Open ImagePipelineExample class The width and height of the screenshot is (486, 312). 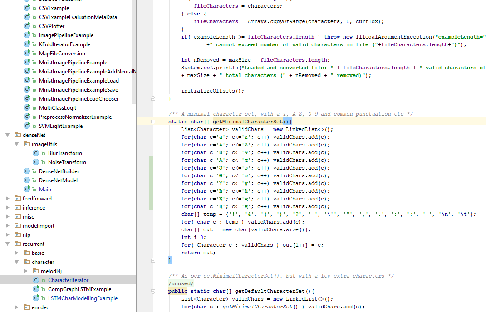point(66,35)
